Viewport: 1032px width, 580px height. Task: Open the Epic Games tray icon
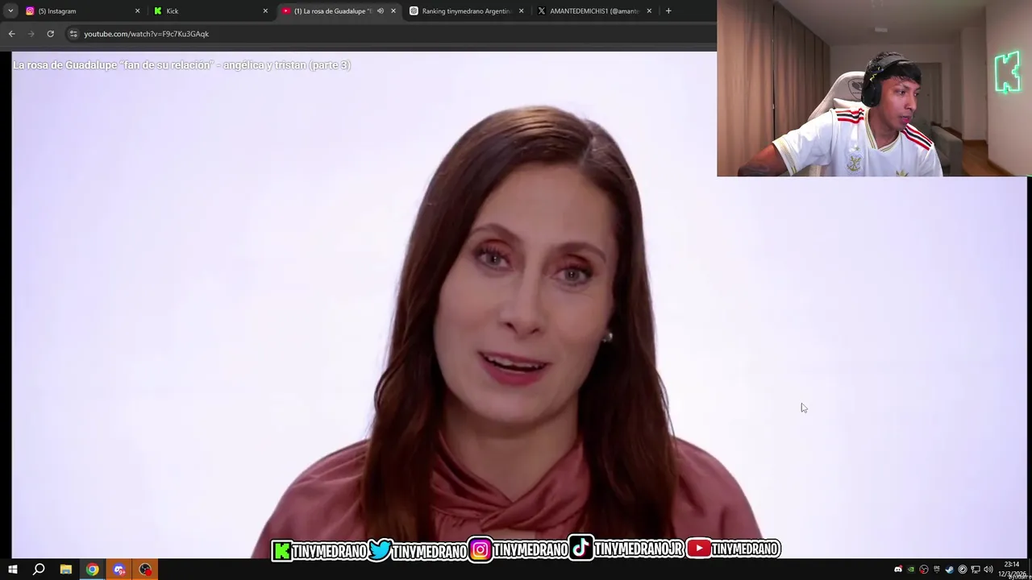tap(937, 570)
